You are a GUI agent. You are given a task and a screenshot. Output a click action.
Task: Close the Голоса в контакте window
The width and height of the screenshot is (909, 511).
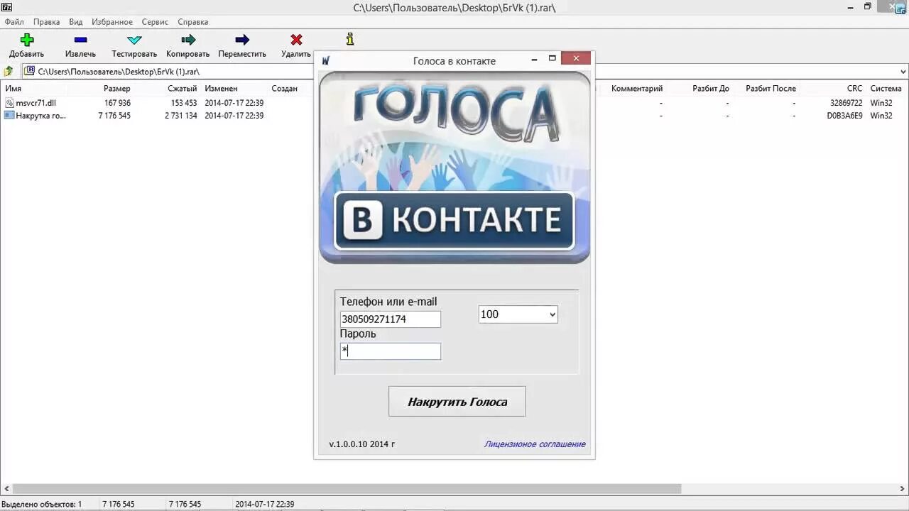pos(576,59)
